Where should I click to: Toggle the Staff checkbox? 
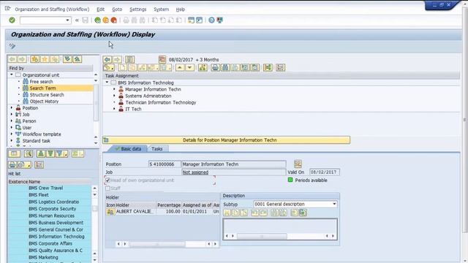pos(107,188)
